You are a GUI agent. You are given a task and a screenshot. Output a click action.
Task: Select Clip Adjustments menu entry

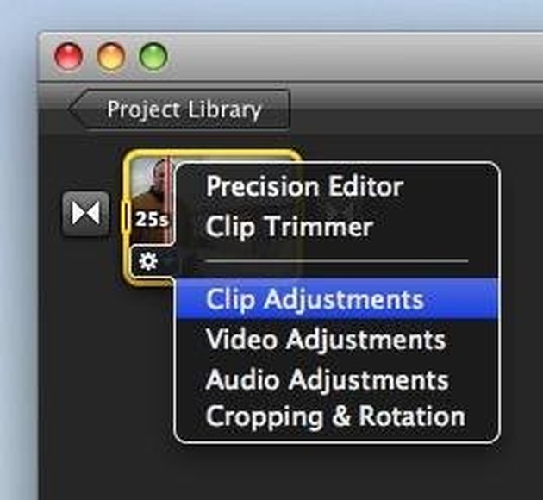coord(337,299)
